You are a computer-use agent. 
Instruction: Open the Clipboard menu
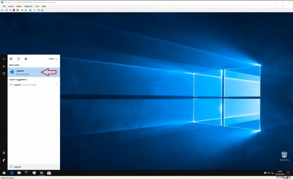[x=28, y=6]
